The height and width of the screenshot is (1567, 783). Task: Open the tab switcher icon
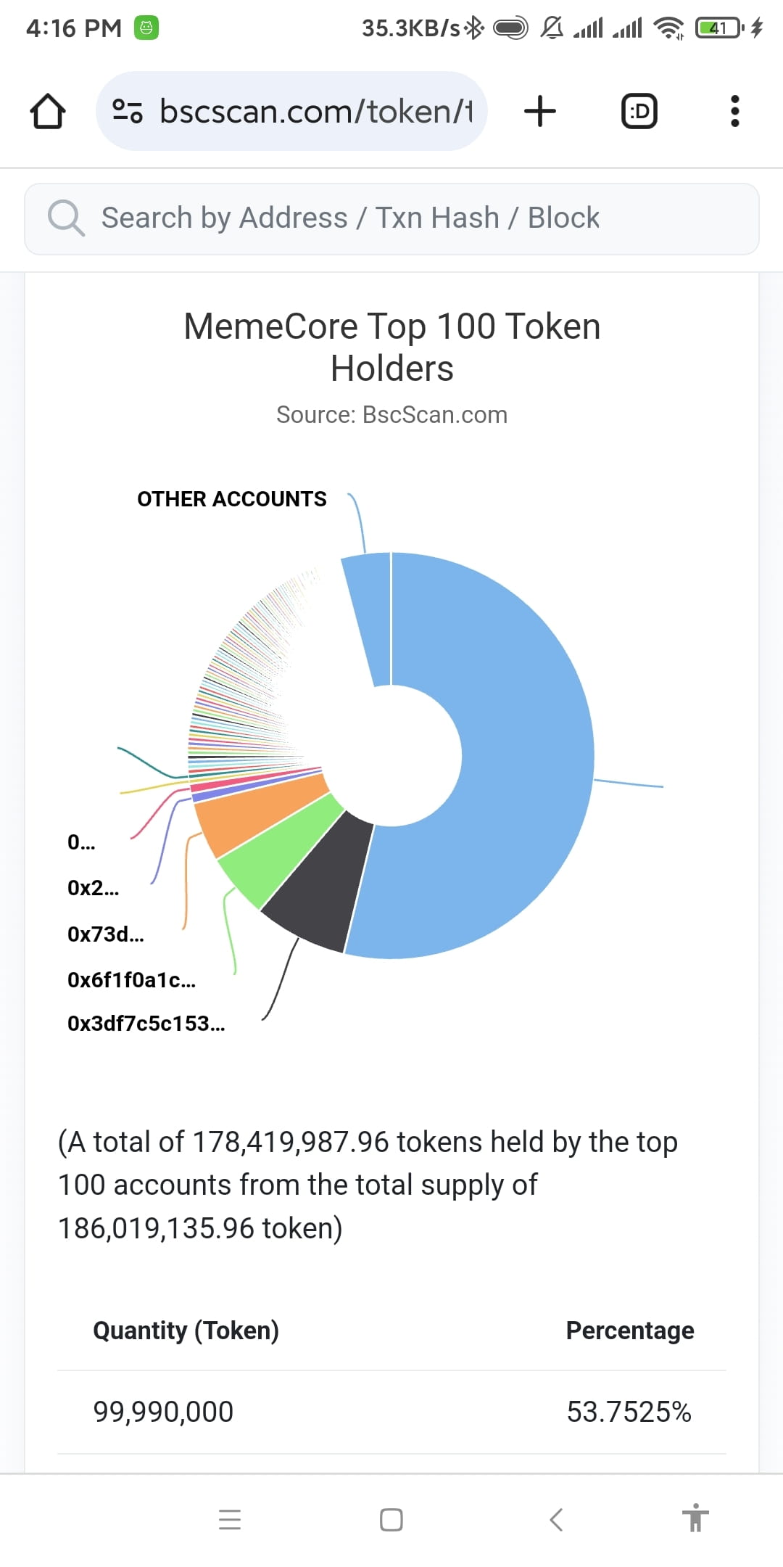point(639,111)
